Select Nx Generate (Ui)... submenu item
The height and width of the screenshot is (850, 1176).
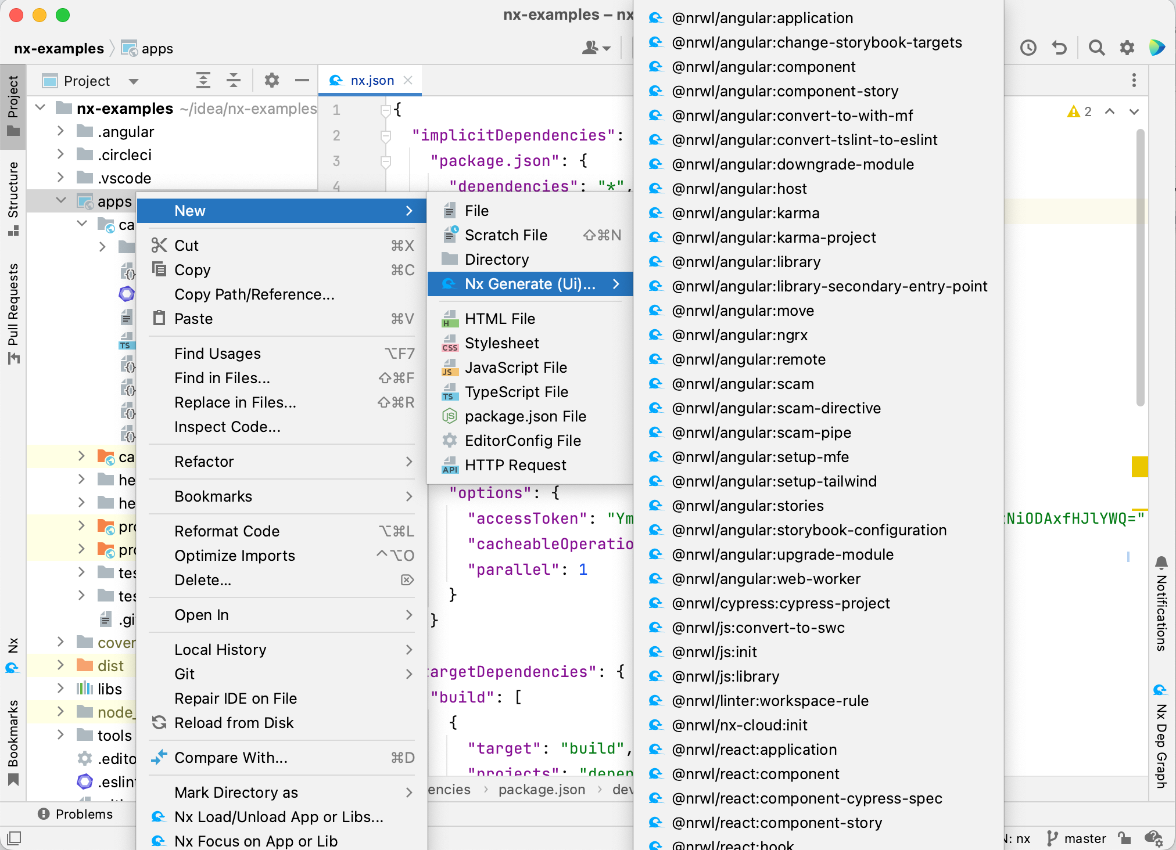click(530, 284)
